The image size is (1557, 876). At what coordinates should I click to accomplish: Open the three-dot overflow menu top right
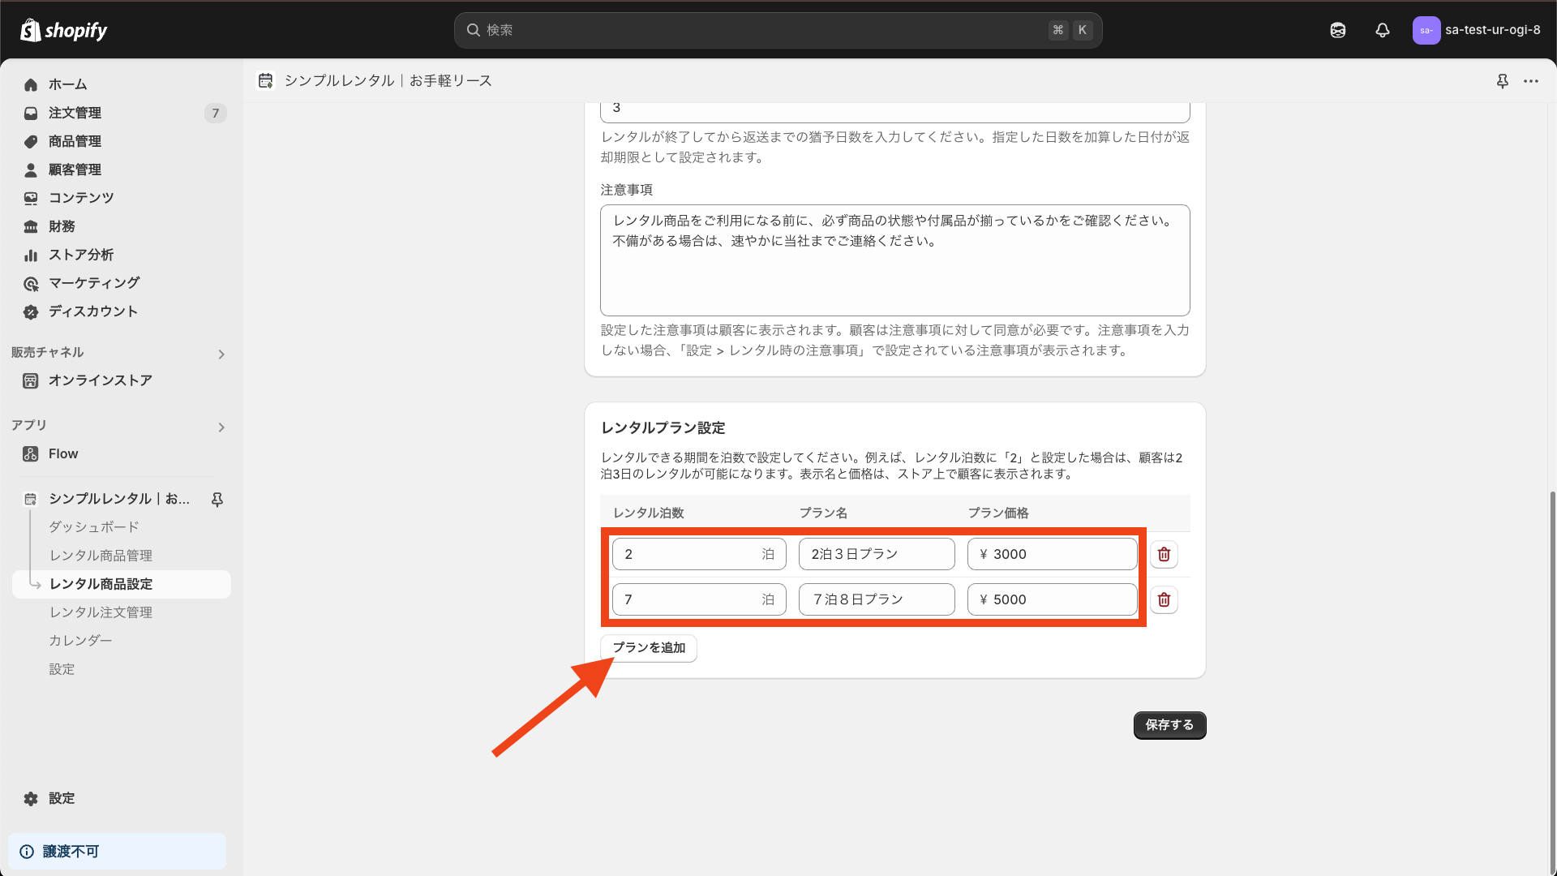[1532, 81]
